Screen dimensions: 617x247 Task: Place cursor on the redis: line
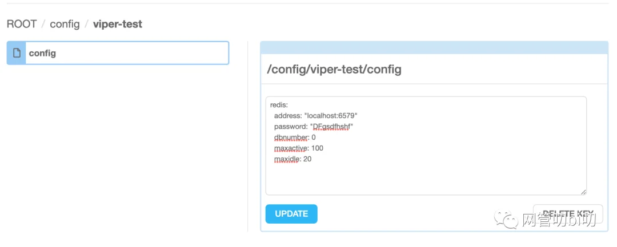pos(279,105)
